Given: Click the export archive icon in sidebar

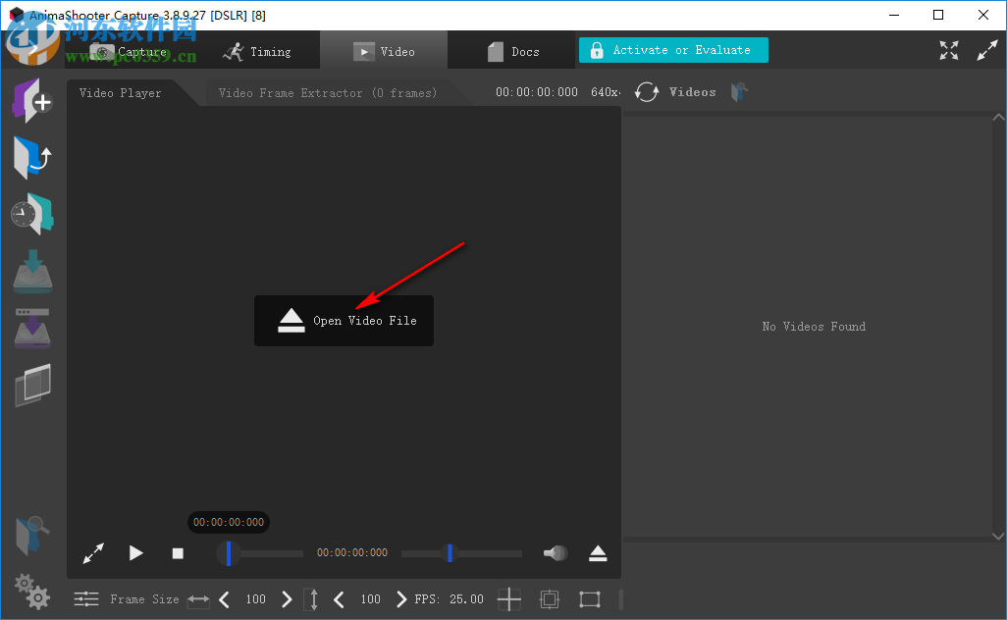Looking at the screenshot, I should tap(32, 329).
